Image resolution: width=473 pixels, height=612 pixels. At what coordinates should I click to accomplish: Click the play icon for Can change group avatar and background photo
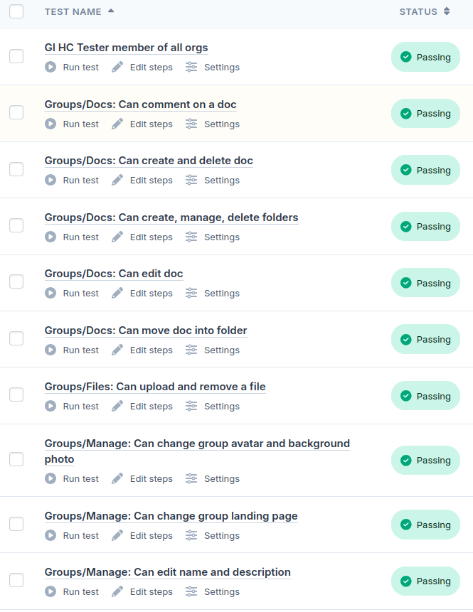point(51,478)
